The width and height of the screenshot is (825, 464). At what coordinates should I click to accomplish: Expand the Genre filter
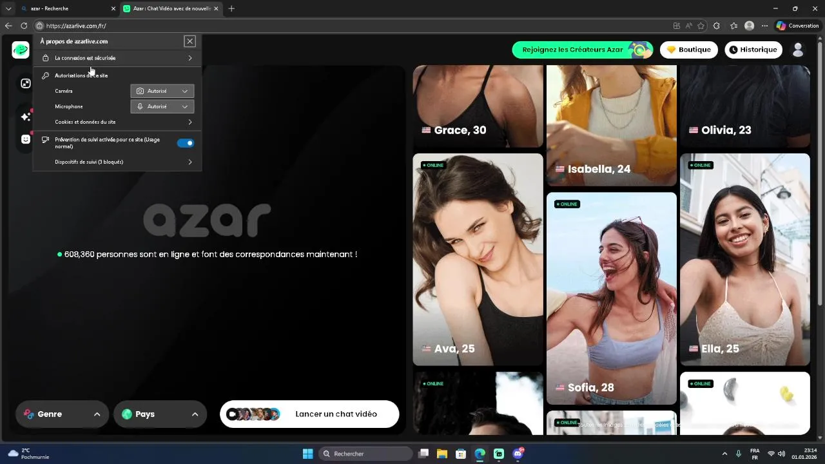coord(62,414)
